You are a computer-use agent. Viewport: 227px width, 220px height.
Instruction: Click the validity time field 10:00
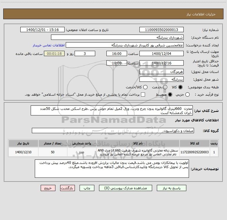coord(117,63)
